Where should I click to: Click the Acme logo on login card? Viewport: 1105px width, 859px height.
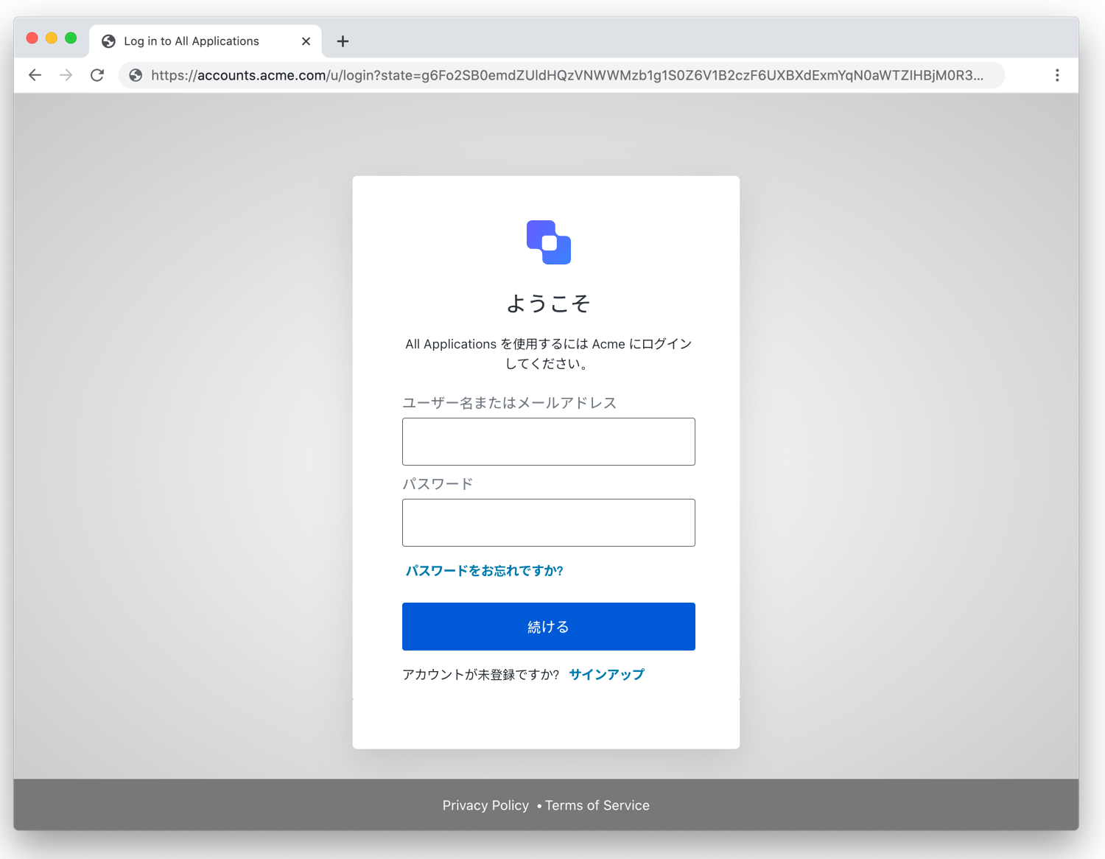(549, 242)
